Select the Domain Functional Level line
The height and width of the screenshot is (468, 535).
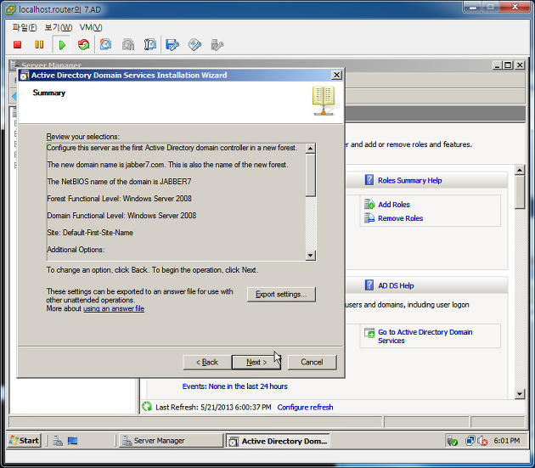121,216
